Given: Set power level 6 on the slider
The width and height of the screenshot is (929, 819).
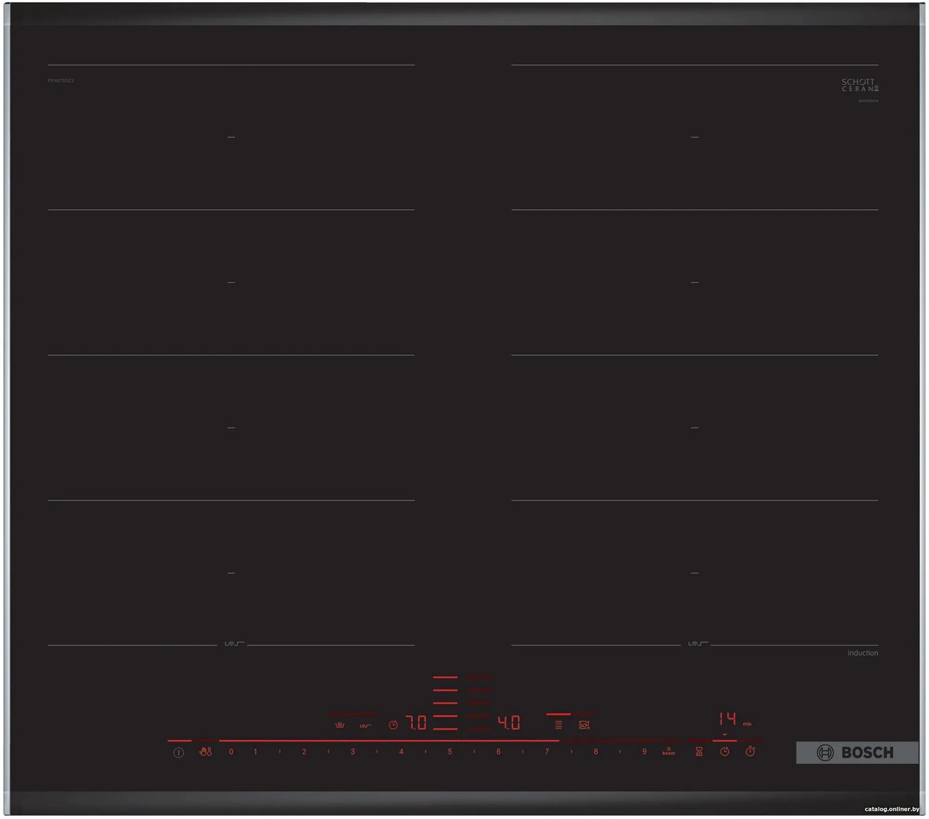Looking at the screenshot, I should pos(499,752).
